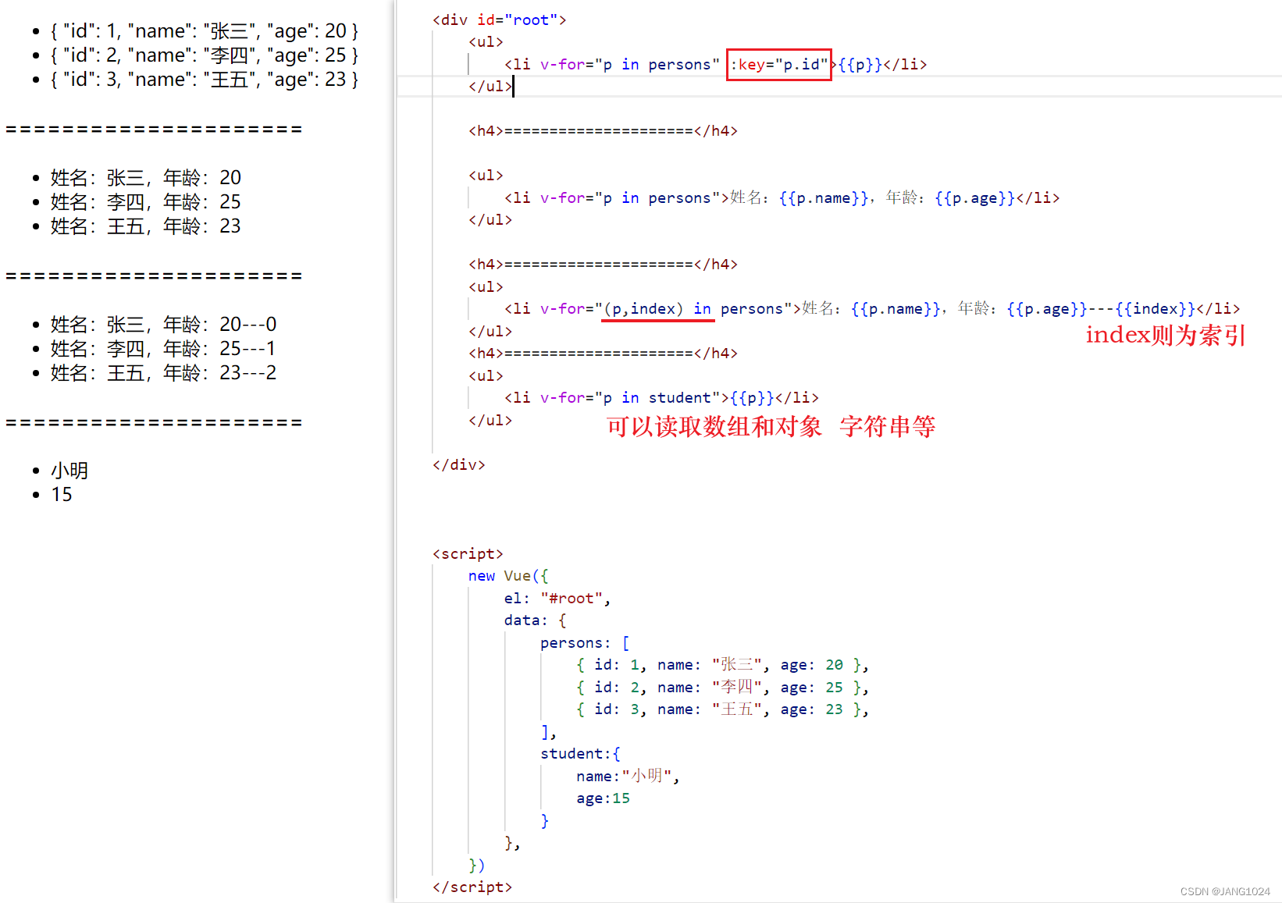The image size is (1282, 903).
Task: Click the :key="p.id" attribute in code
Action: tap(778, 64)
